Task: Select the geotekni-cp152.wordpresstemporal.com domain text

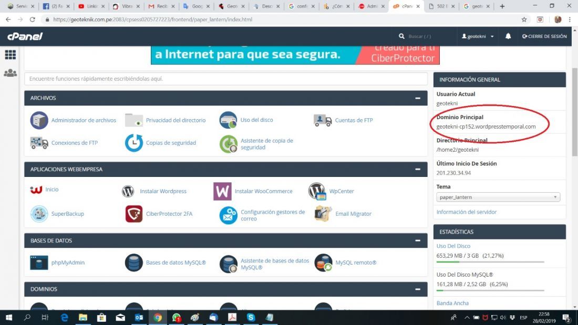Action: 486,127
